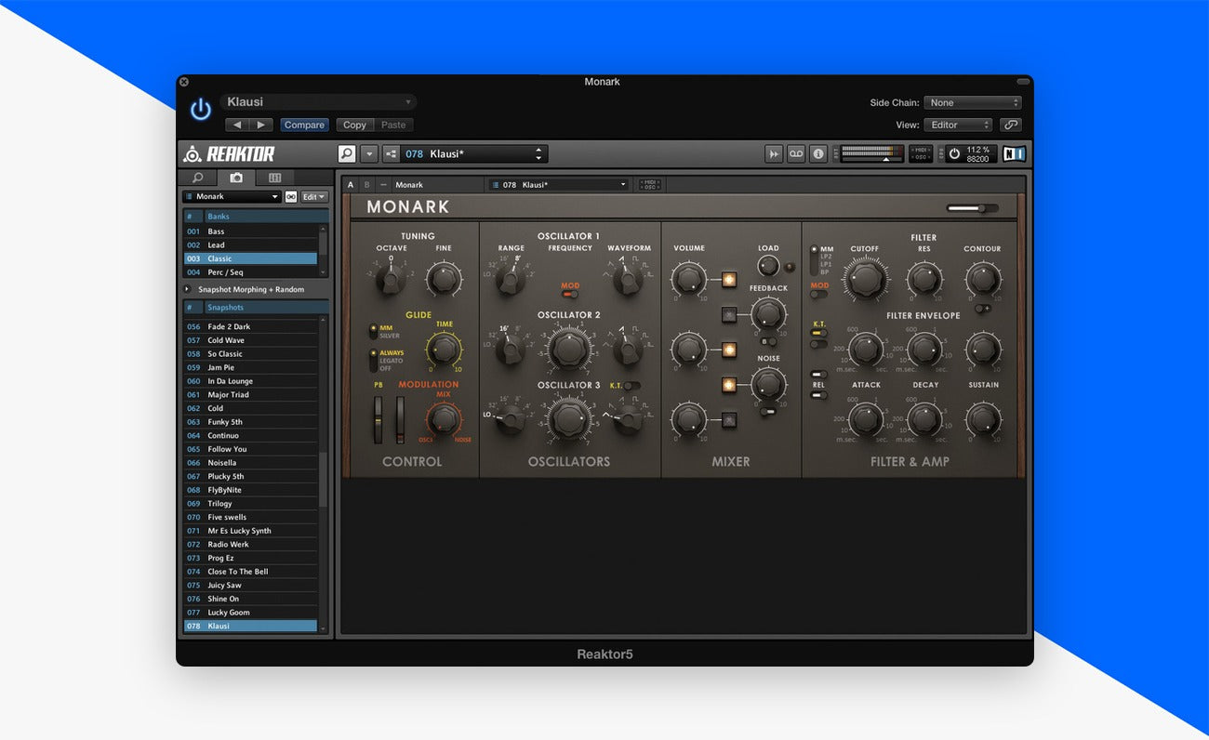Click the snapshot tree icon beside 078 Klausi

click(x=391, y=154)
